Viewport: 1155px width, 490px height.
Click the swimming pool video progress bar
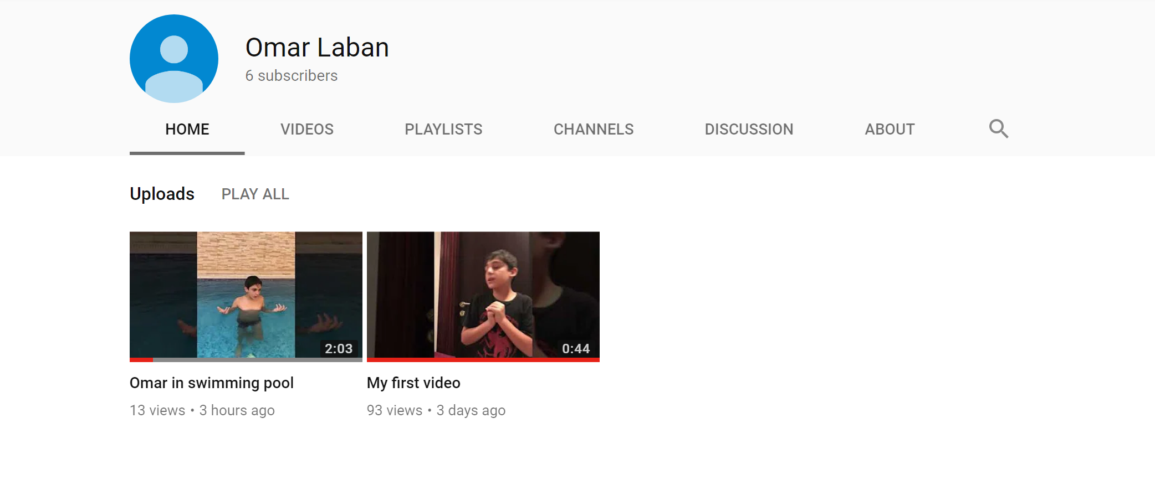(246, 360)
